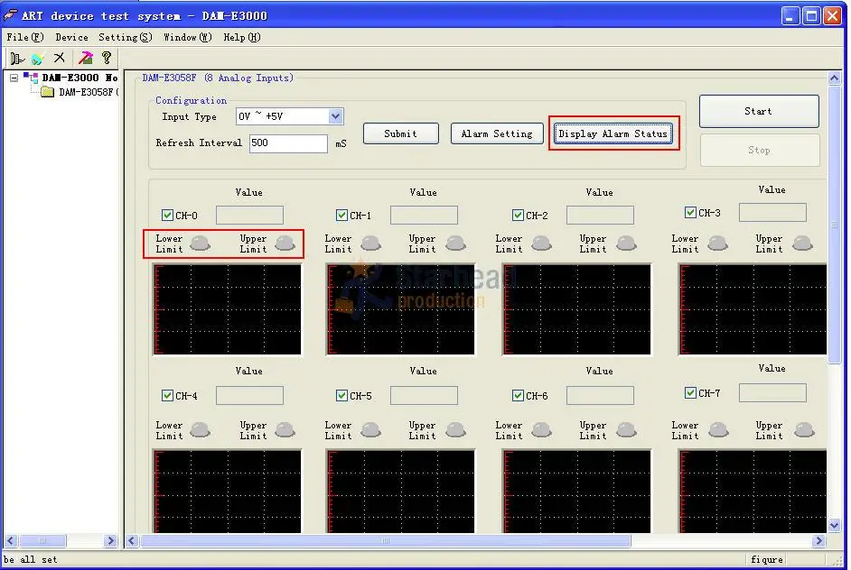851x570 pixels.
Task: Click CH-0 Upper Limit alarm indicator lamp
Action: pyautogui.click(x=285, y=243)
